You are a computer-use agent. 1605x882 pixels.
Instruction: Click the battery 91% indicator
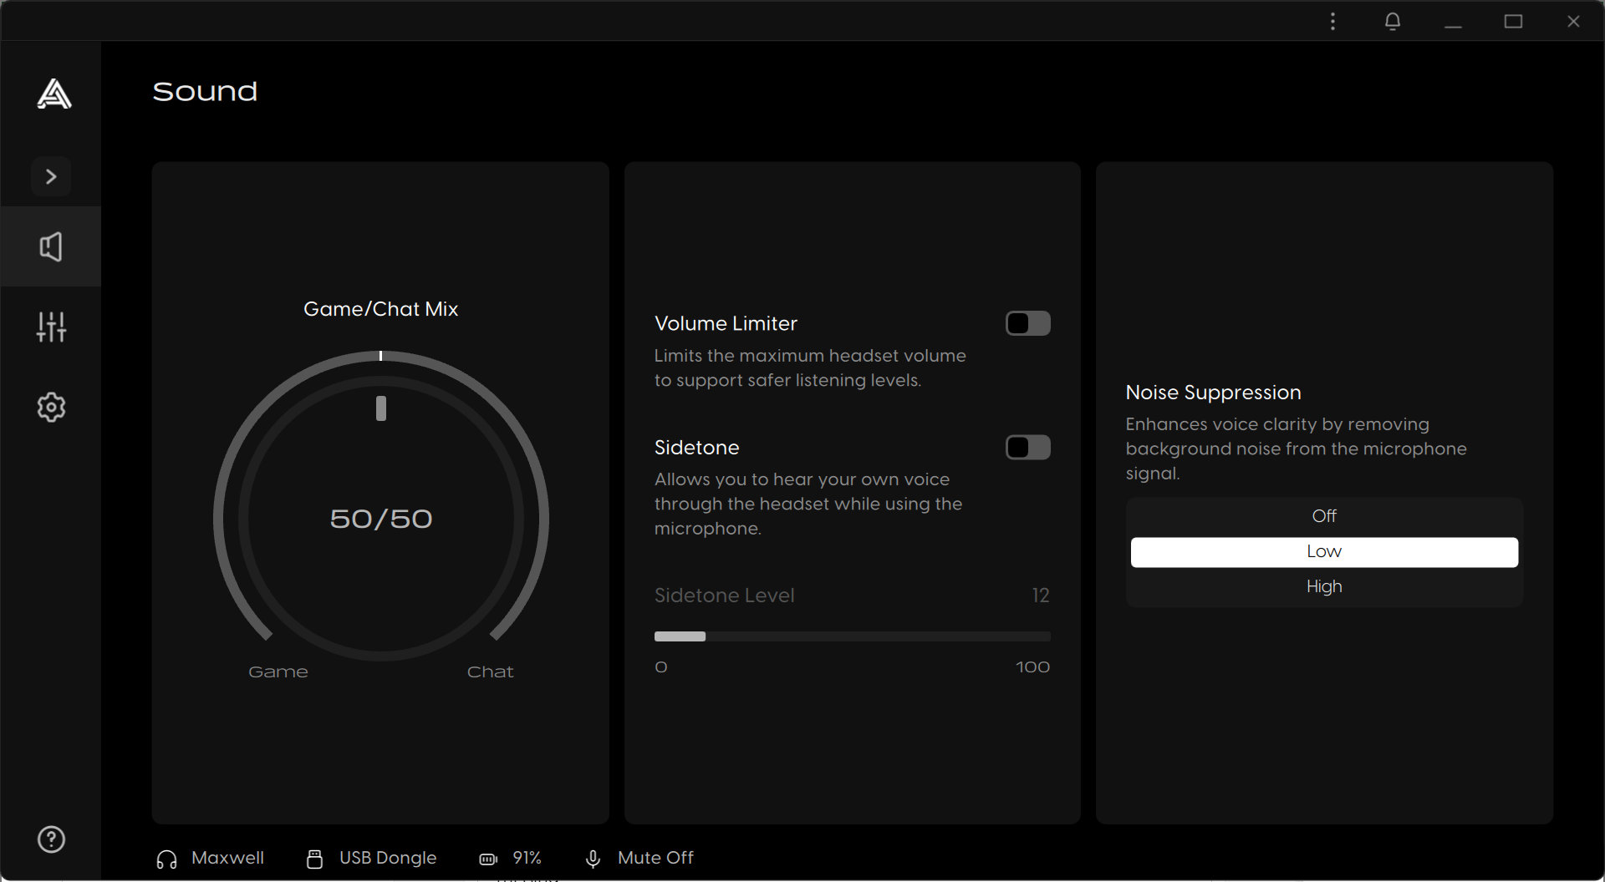pyautogui.click(x=487, y=858)
